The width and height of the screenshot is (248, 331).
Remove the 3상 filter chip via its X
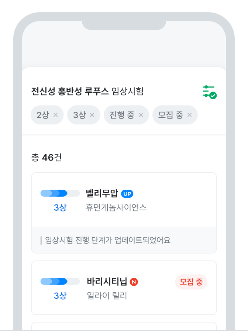[x=92, y=115]
